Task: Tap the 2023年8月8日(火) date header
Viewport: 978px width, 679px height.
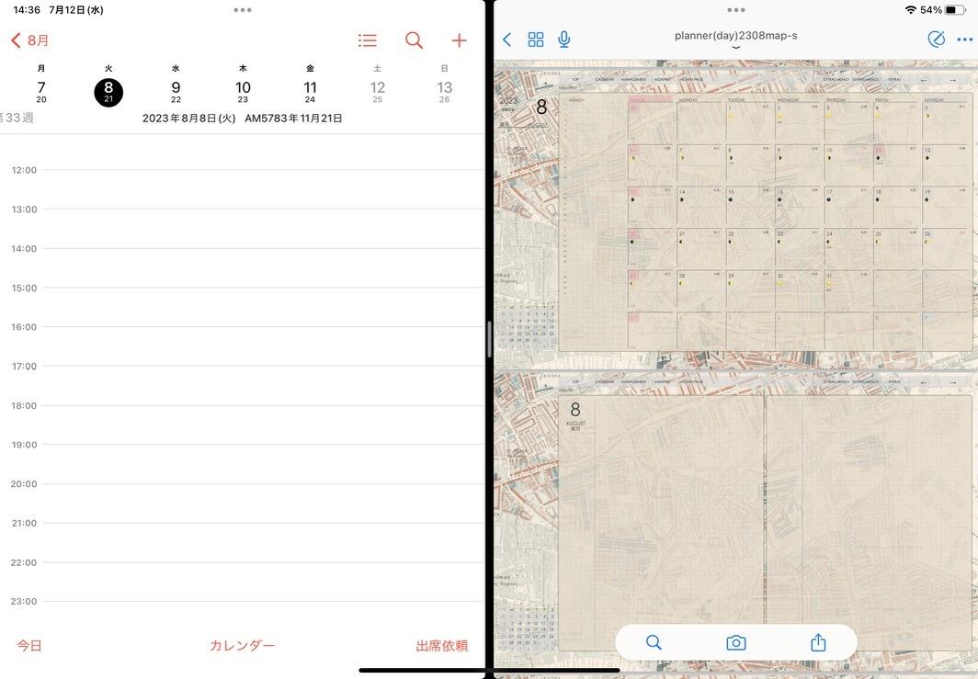Action: (189, 118)
